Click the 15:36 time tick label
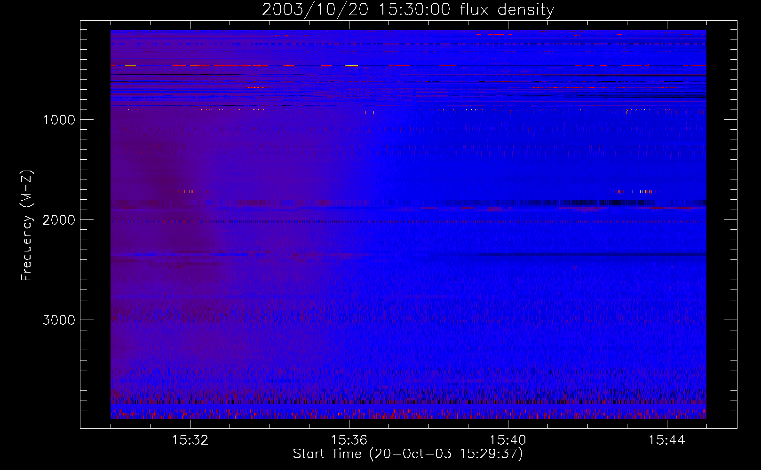Viewport: 761px width, 470px height. coord(349,440)
